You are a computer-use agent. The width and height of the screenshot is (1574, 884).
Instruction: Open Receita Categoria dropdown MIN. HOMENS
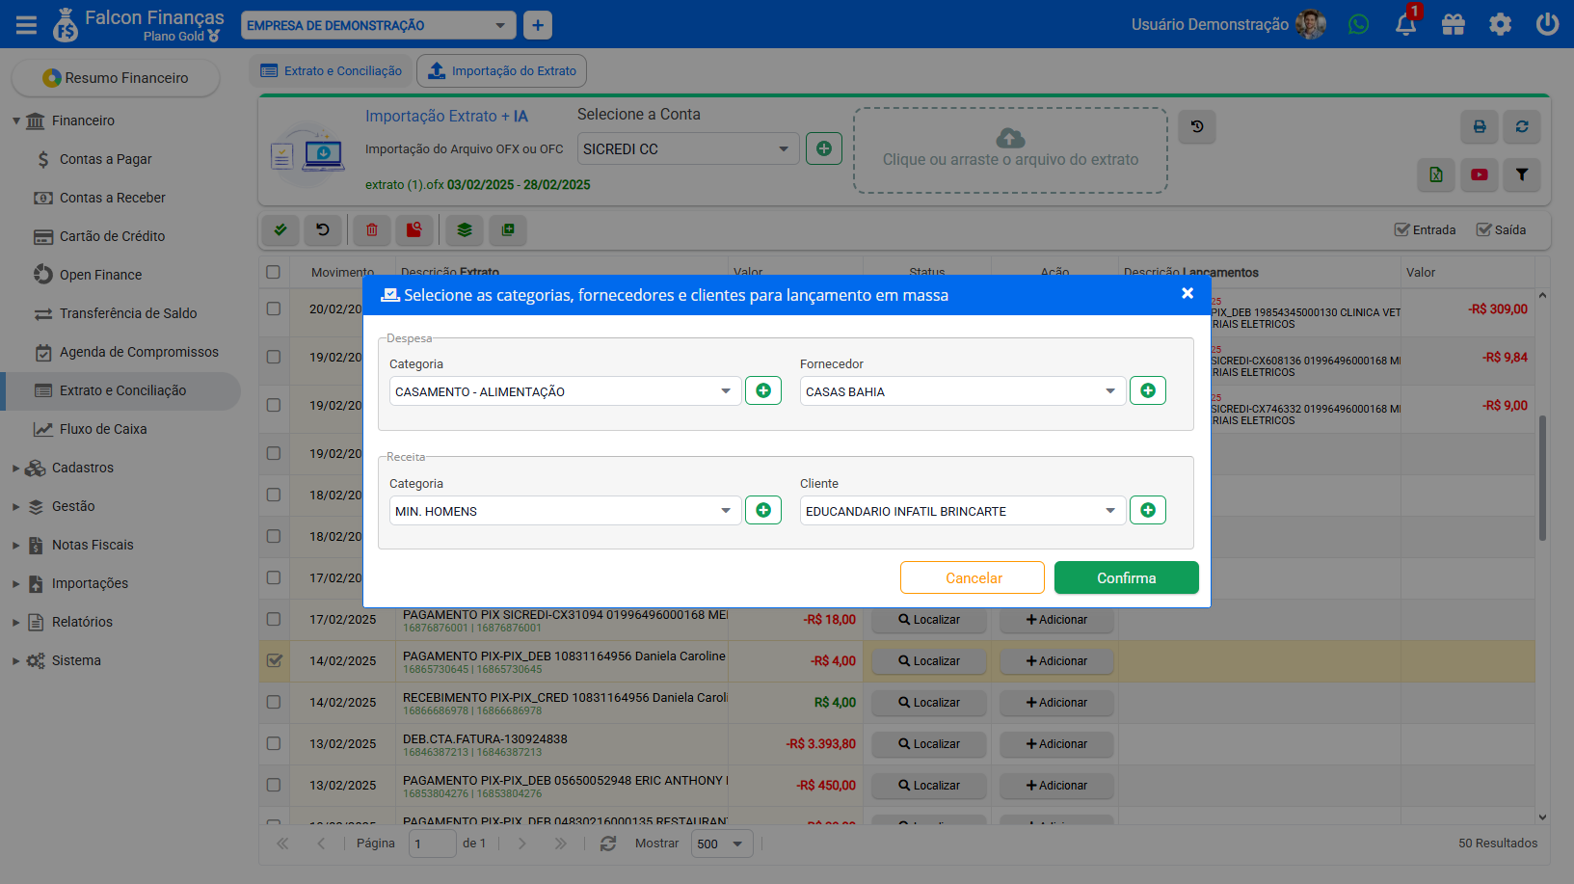tap(565, 510)
